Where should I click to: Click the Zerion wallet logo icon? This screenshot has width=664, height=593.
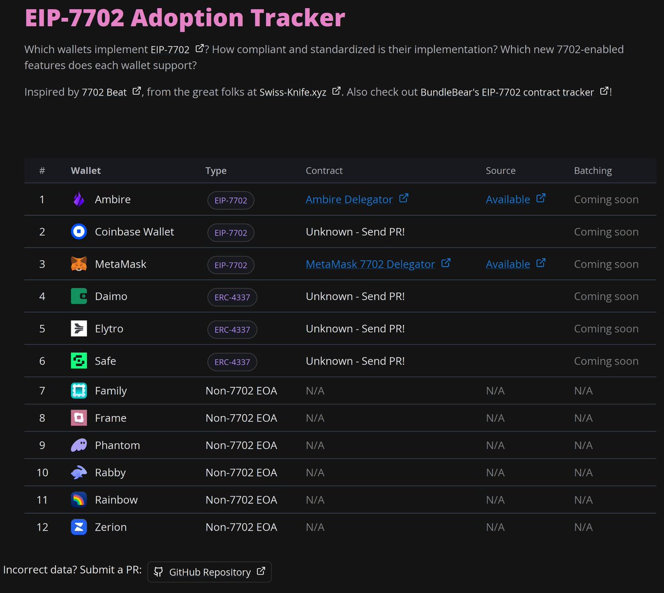click(79, 527)
